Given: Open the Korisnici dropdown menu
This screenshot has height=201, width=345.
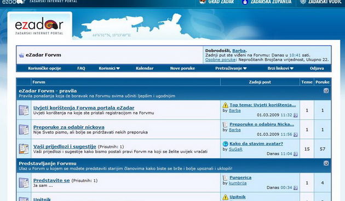Looking at the screenshot, I should [109, 68].
